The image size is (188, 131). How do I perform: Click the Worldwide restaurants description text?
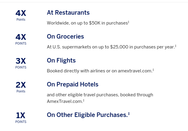(87, 23)
